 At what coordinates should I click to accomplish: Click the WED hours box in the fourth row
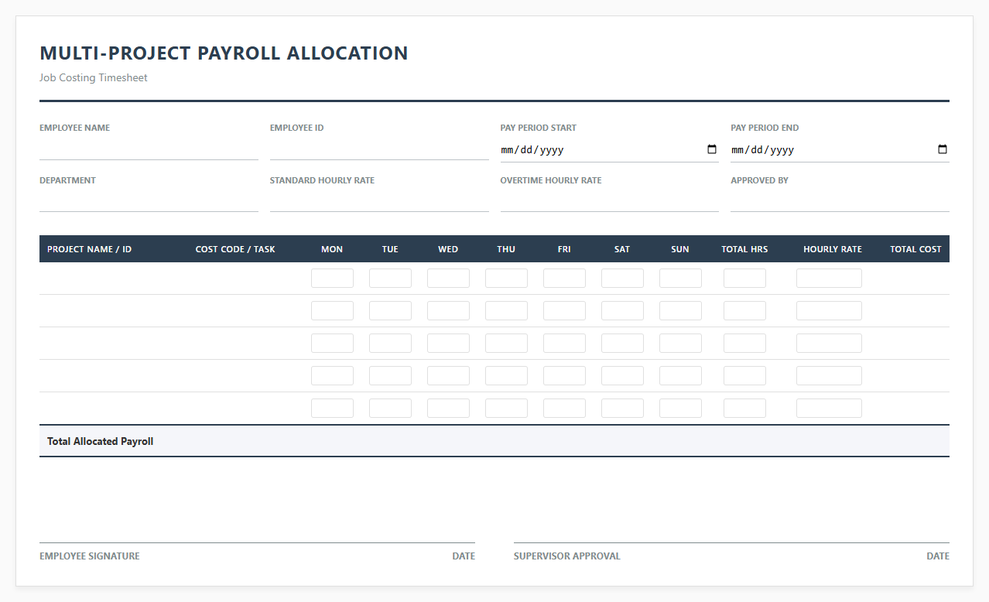pyautogui.click(x=448, y=376)
